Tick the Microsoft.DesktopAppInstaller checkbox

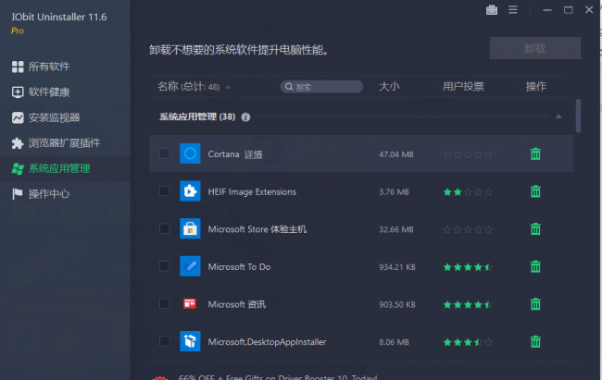point(165,341)
